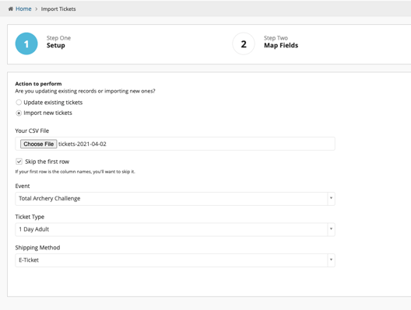Open the Home breadcrumb link
The image size is (411, 310).
pos(23,9)
